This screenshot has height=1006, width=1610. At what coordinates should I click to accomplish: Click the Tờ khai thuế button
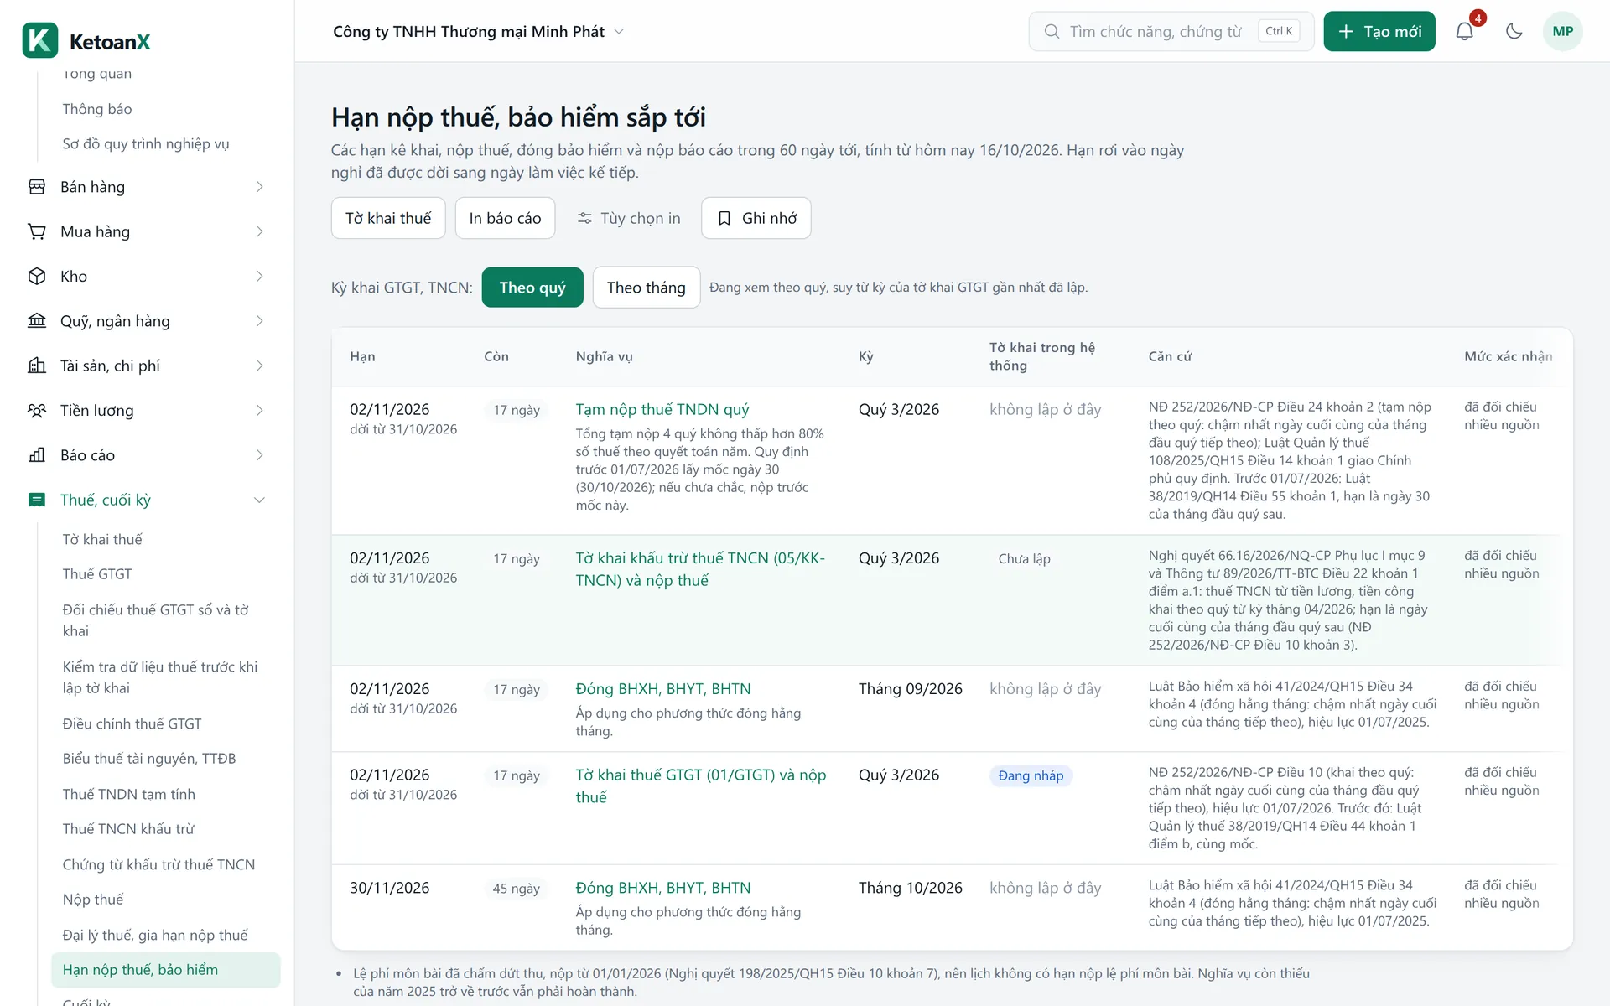(388, 218)
